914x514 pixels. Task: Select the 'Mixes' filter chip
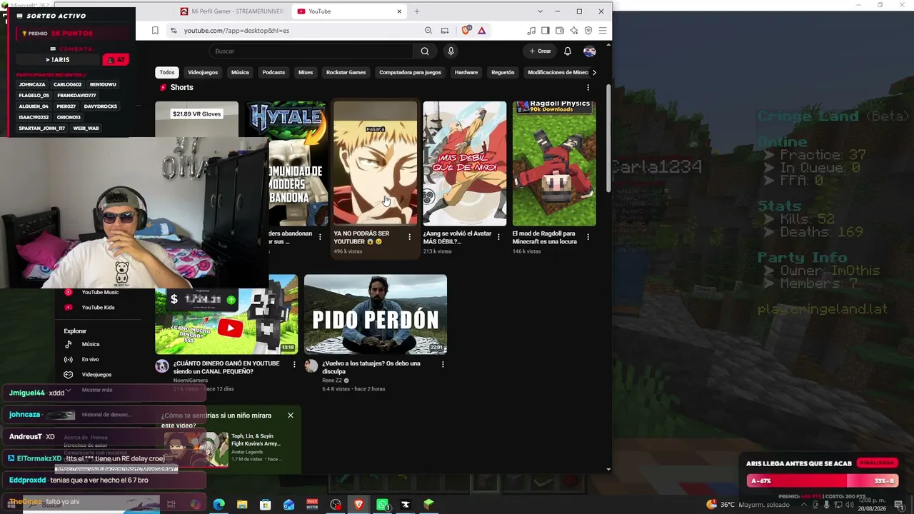pos(306,72)
